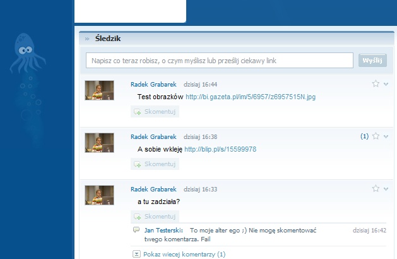Image resolution: width=397 pixels, height=259 pixels.
Task: Open the blip.pl/s/15599978 link
Action: click(x=220, y=149)
